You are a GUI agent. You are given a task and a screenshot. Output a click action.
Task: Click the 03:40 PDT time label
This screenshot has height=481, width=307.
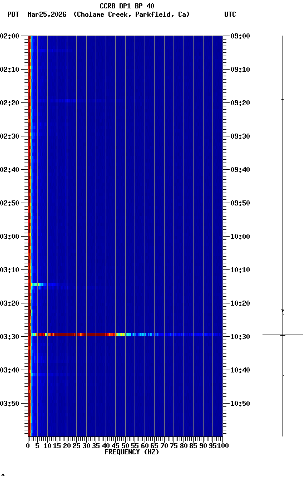coord(9,370)
